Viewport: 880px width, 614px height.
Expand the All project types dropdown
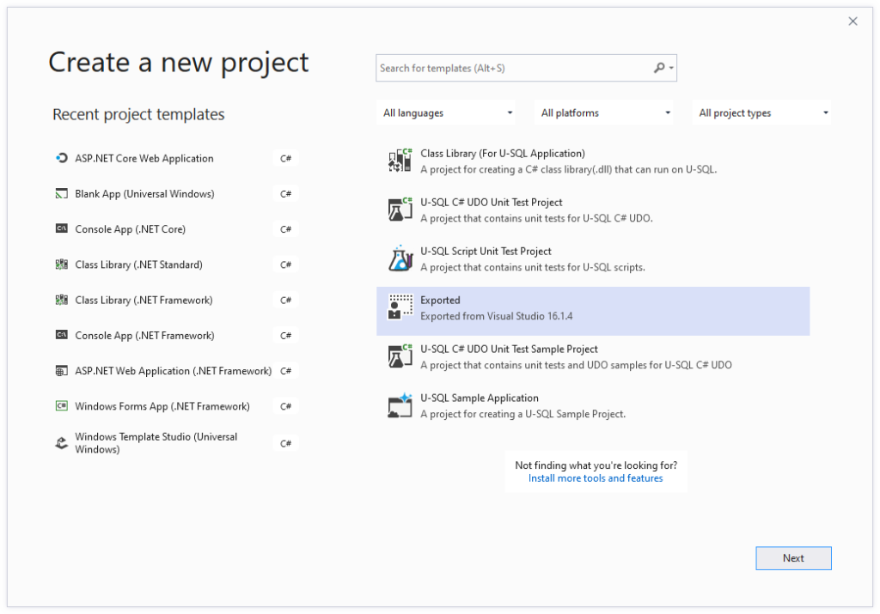click(762, 112)
